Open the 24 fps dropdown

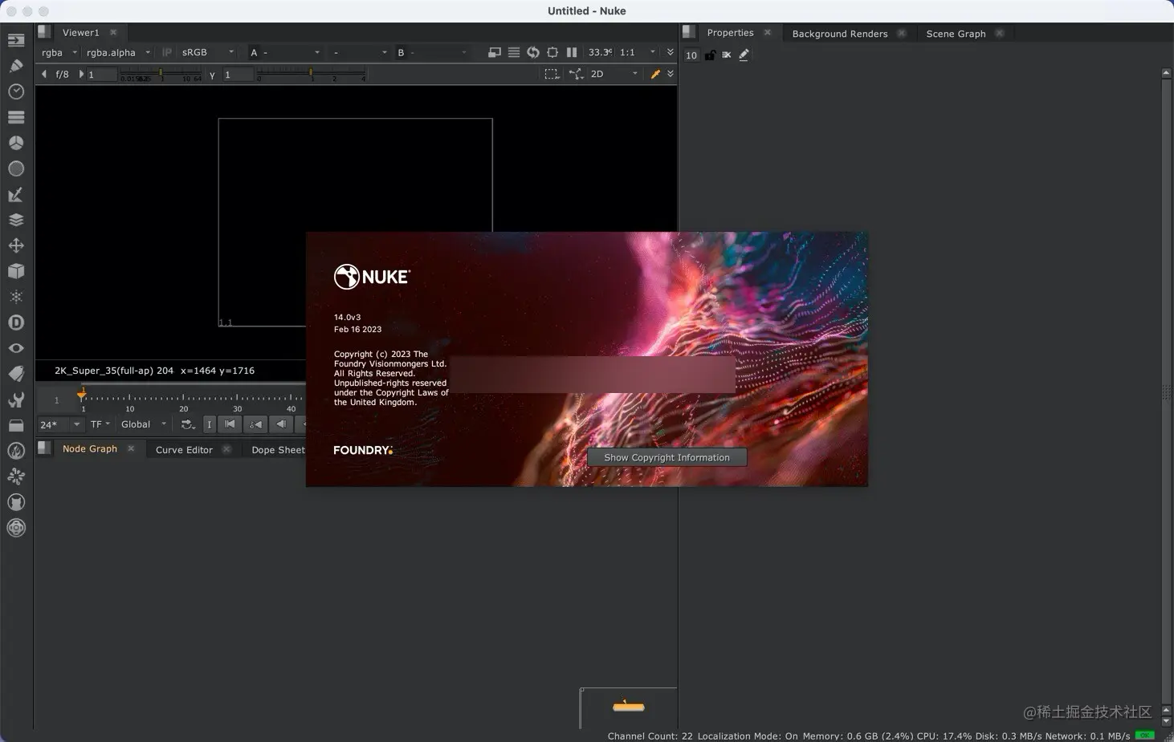click(x=60, y=424)
